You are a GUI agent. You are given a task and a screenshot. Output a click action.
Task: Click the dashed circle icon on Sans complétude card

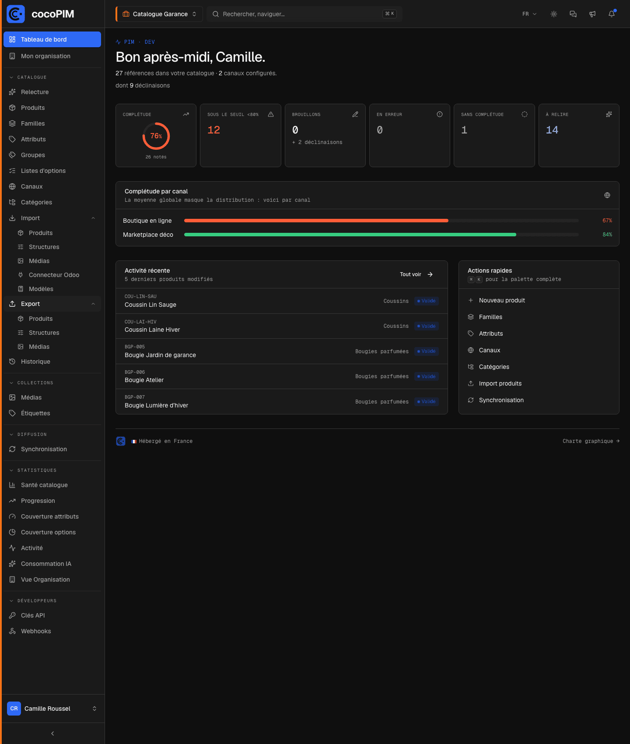pyautogui.click(x=525, y=114)
